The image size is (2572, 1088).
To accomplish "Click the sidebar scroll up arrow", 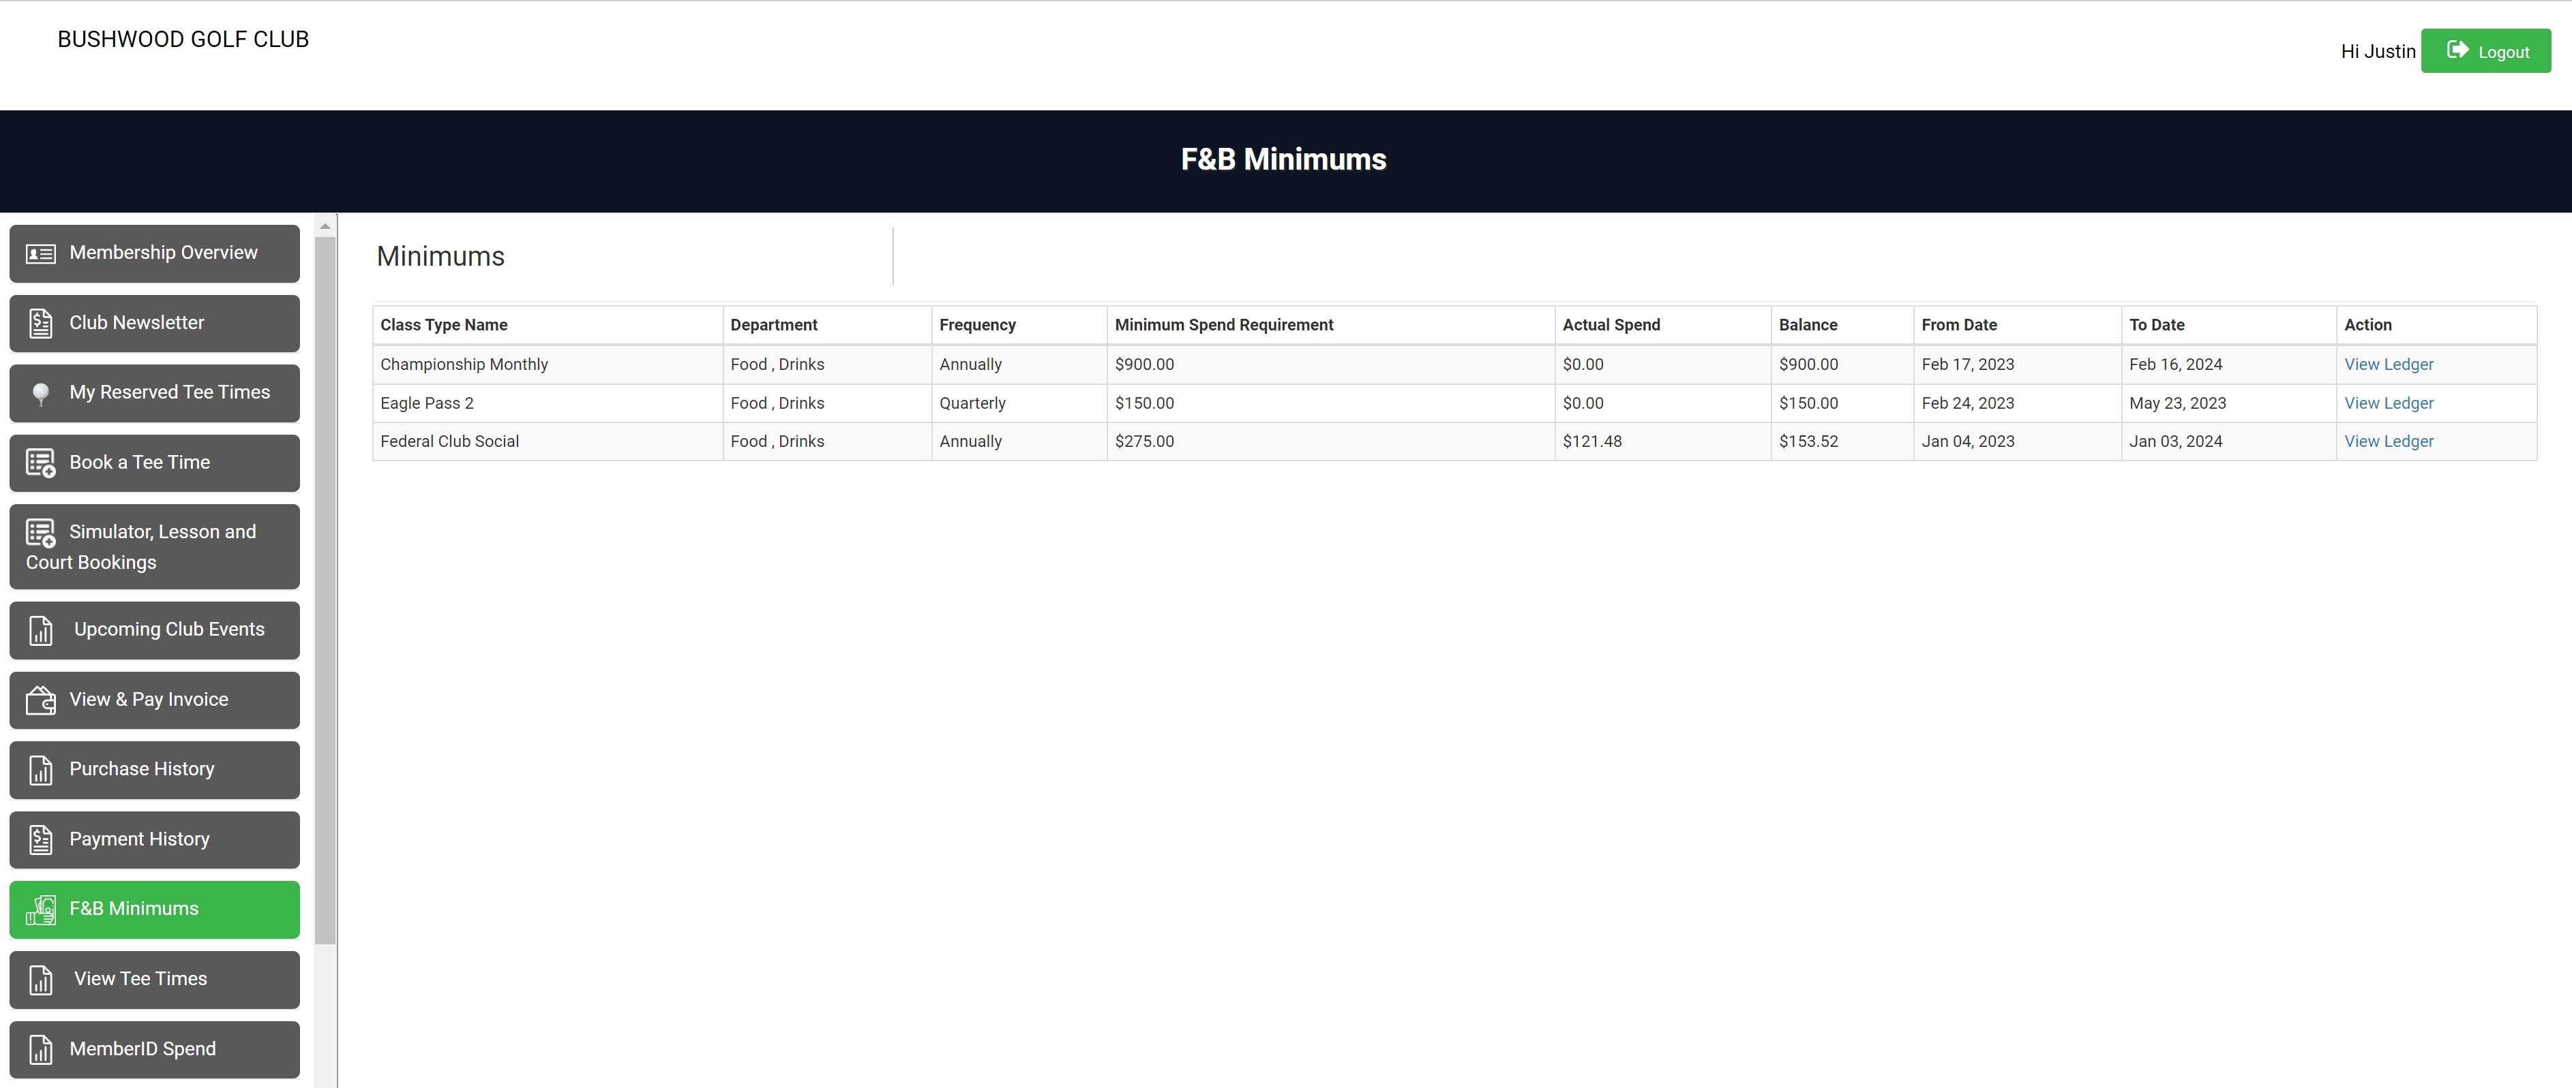I will (x=325, y=226).
